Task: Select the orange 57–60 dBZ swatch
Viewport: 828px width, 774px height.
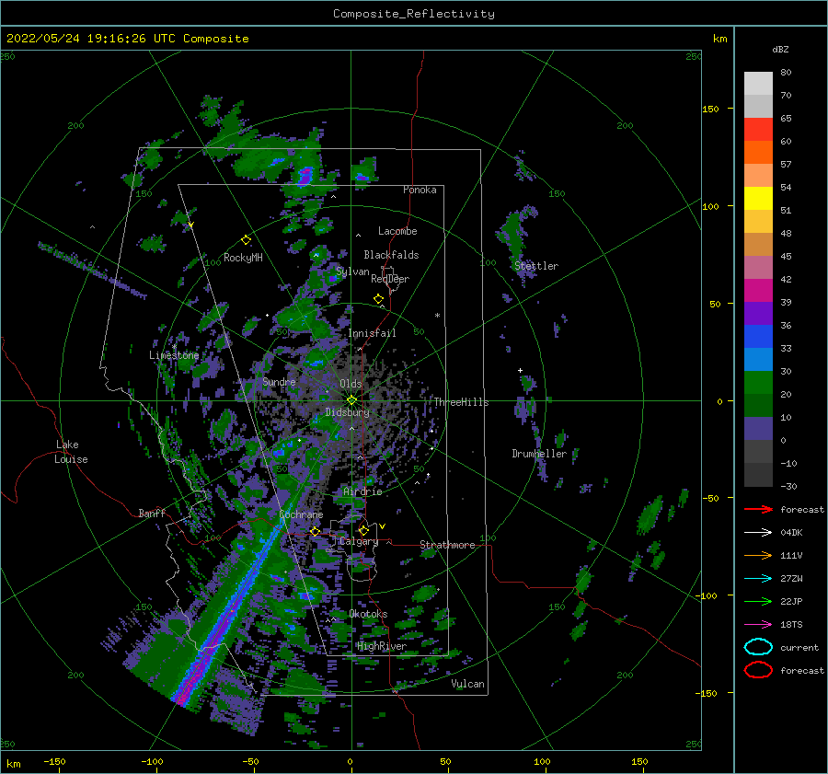Action: 758,153
